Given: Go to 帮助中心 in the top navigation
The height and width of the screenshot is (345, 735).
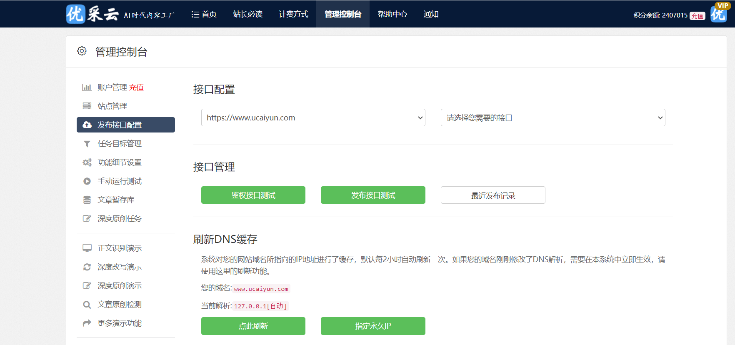Looking at the screenshot, I should (392, 14).
